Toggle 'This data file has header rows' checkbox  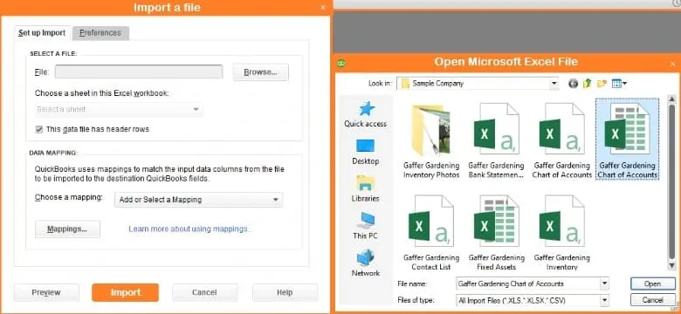click(x=39, y=129)
